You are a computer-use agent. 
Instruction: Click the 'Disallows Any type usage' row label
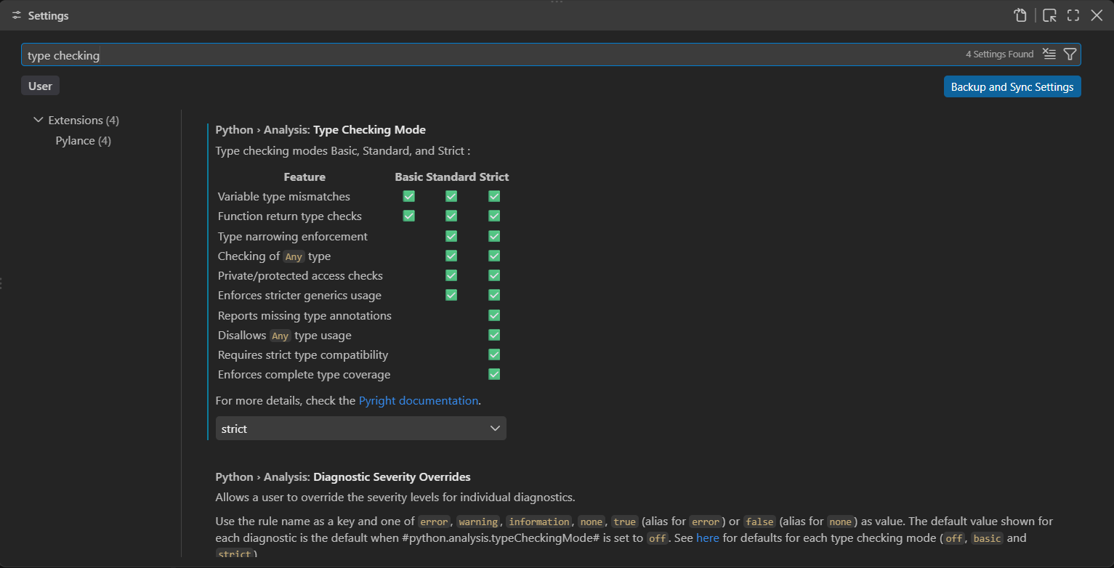click(x=285, y=335)
